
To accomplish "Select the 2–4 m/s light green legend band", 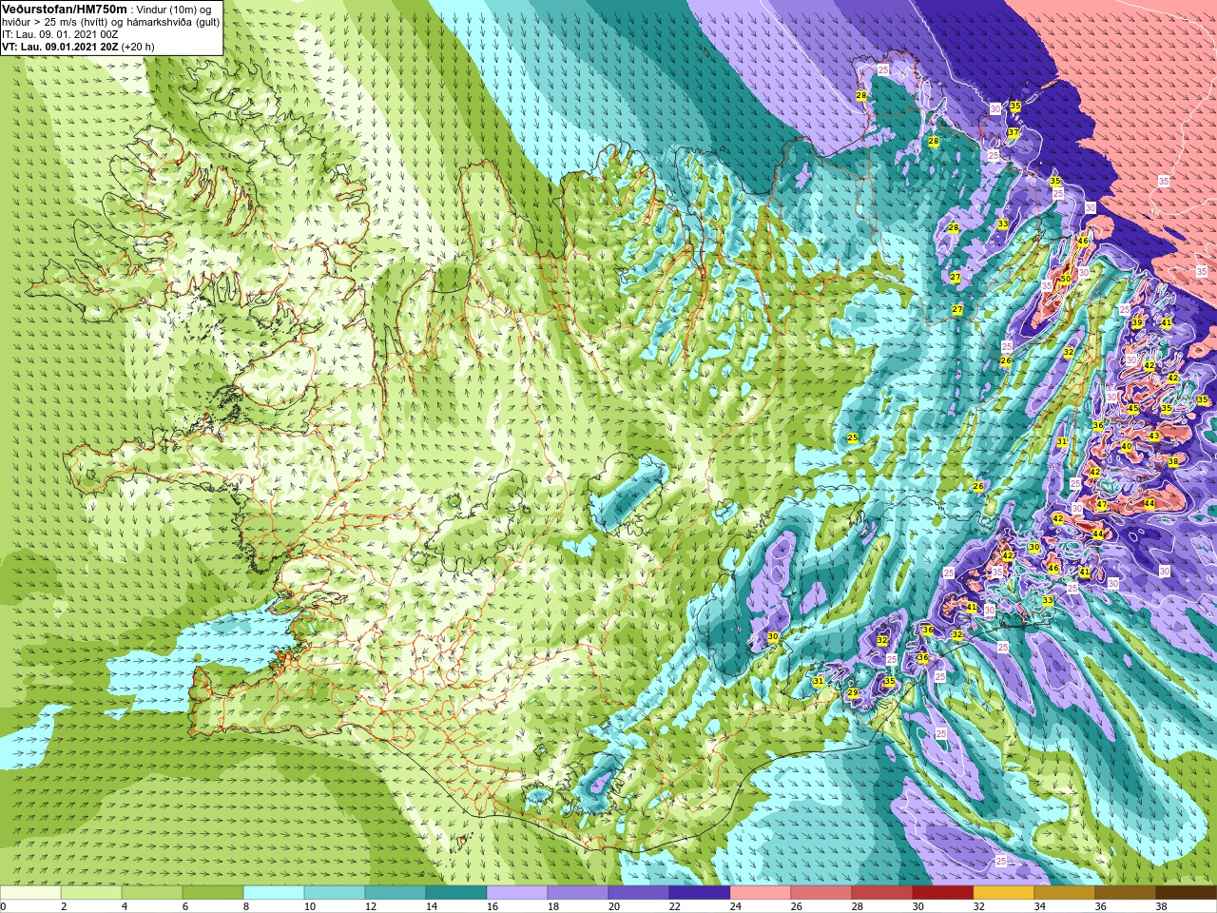I will click(91, 893).
